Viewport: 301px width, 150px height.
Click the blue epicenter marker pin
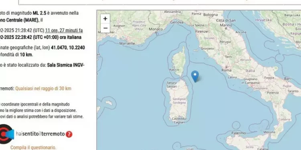[x=195, y=76]
